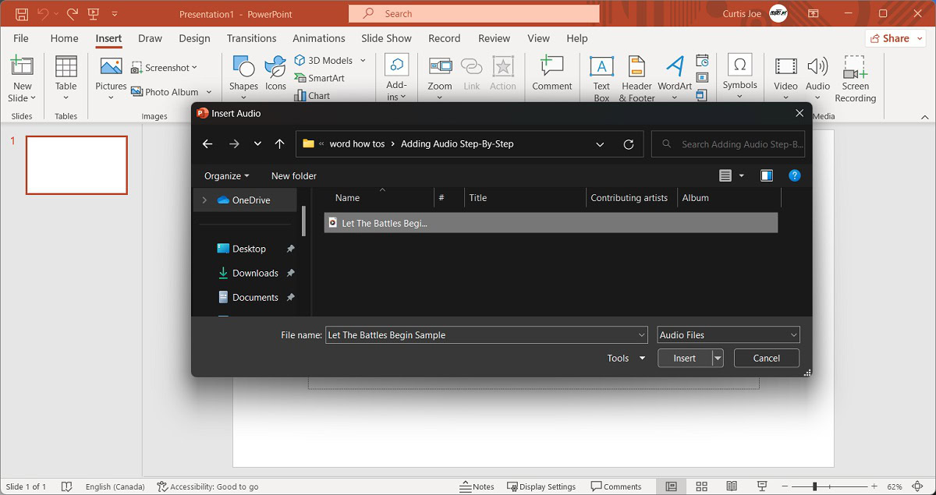Toggle the preview pane icon
The width and height of the screenshot is (936, 495).
767,176
